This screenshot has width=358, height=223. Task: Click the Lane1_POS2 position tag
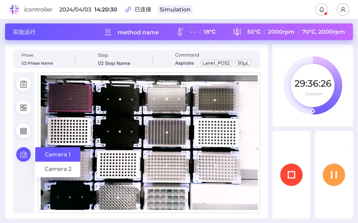pos(216,63)
